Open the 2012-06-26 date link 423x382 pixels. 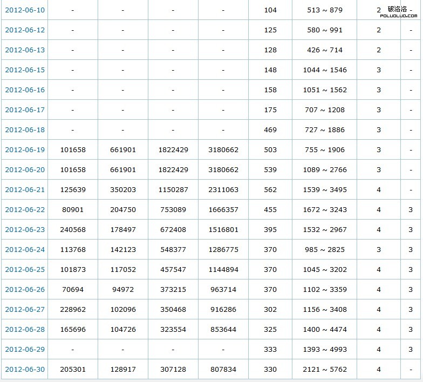25,290
